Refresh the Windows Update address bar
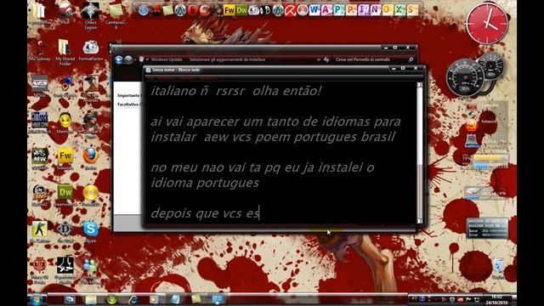The width and height of the screenshot is (544, 306). click(326, 59)
